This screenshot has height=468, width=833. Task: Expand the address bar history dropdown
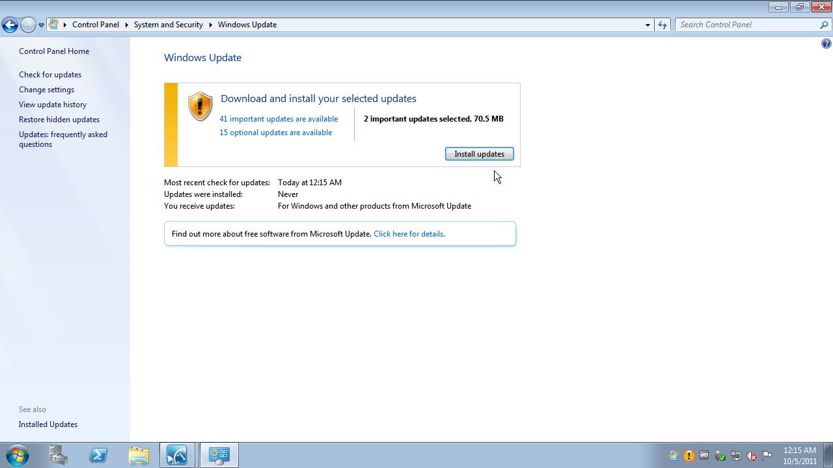(648, 25)
